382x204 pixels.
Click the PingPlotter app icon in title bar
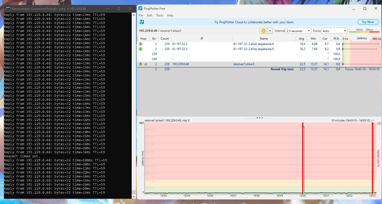[x=140, y=9]
